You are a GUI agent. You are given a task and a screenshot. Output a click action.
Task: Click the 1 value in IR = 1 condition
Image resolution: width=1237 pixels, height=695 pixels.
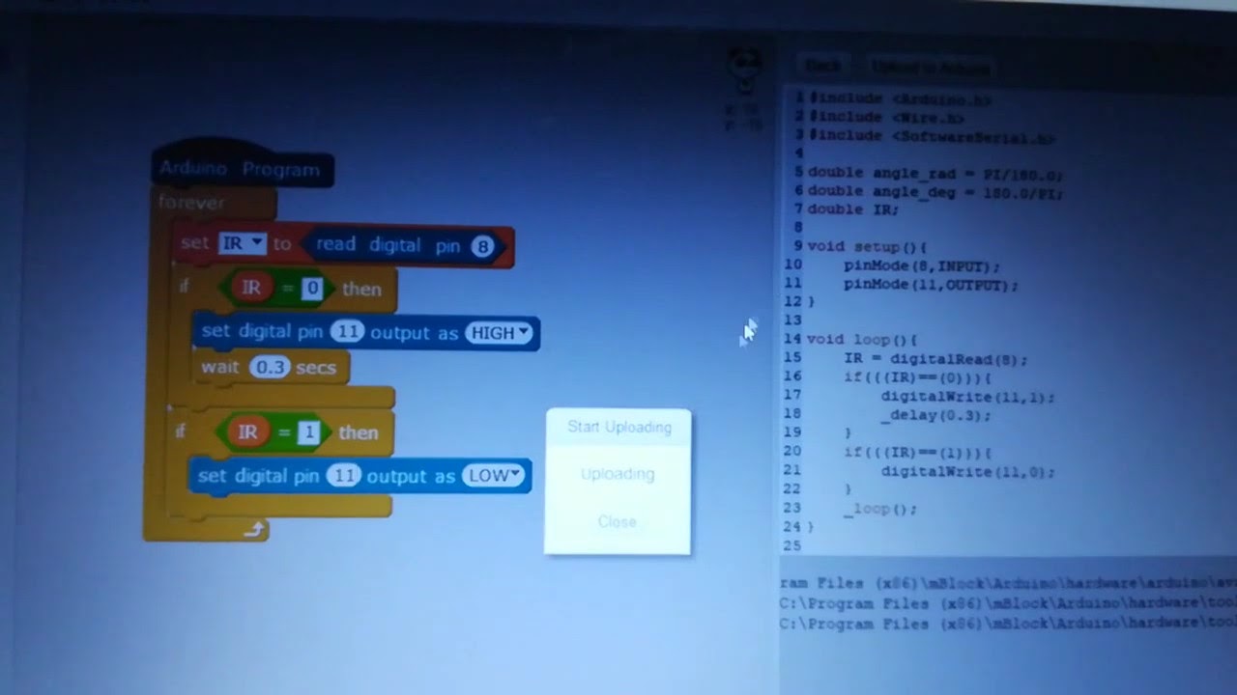[307, 432]
